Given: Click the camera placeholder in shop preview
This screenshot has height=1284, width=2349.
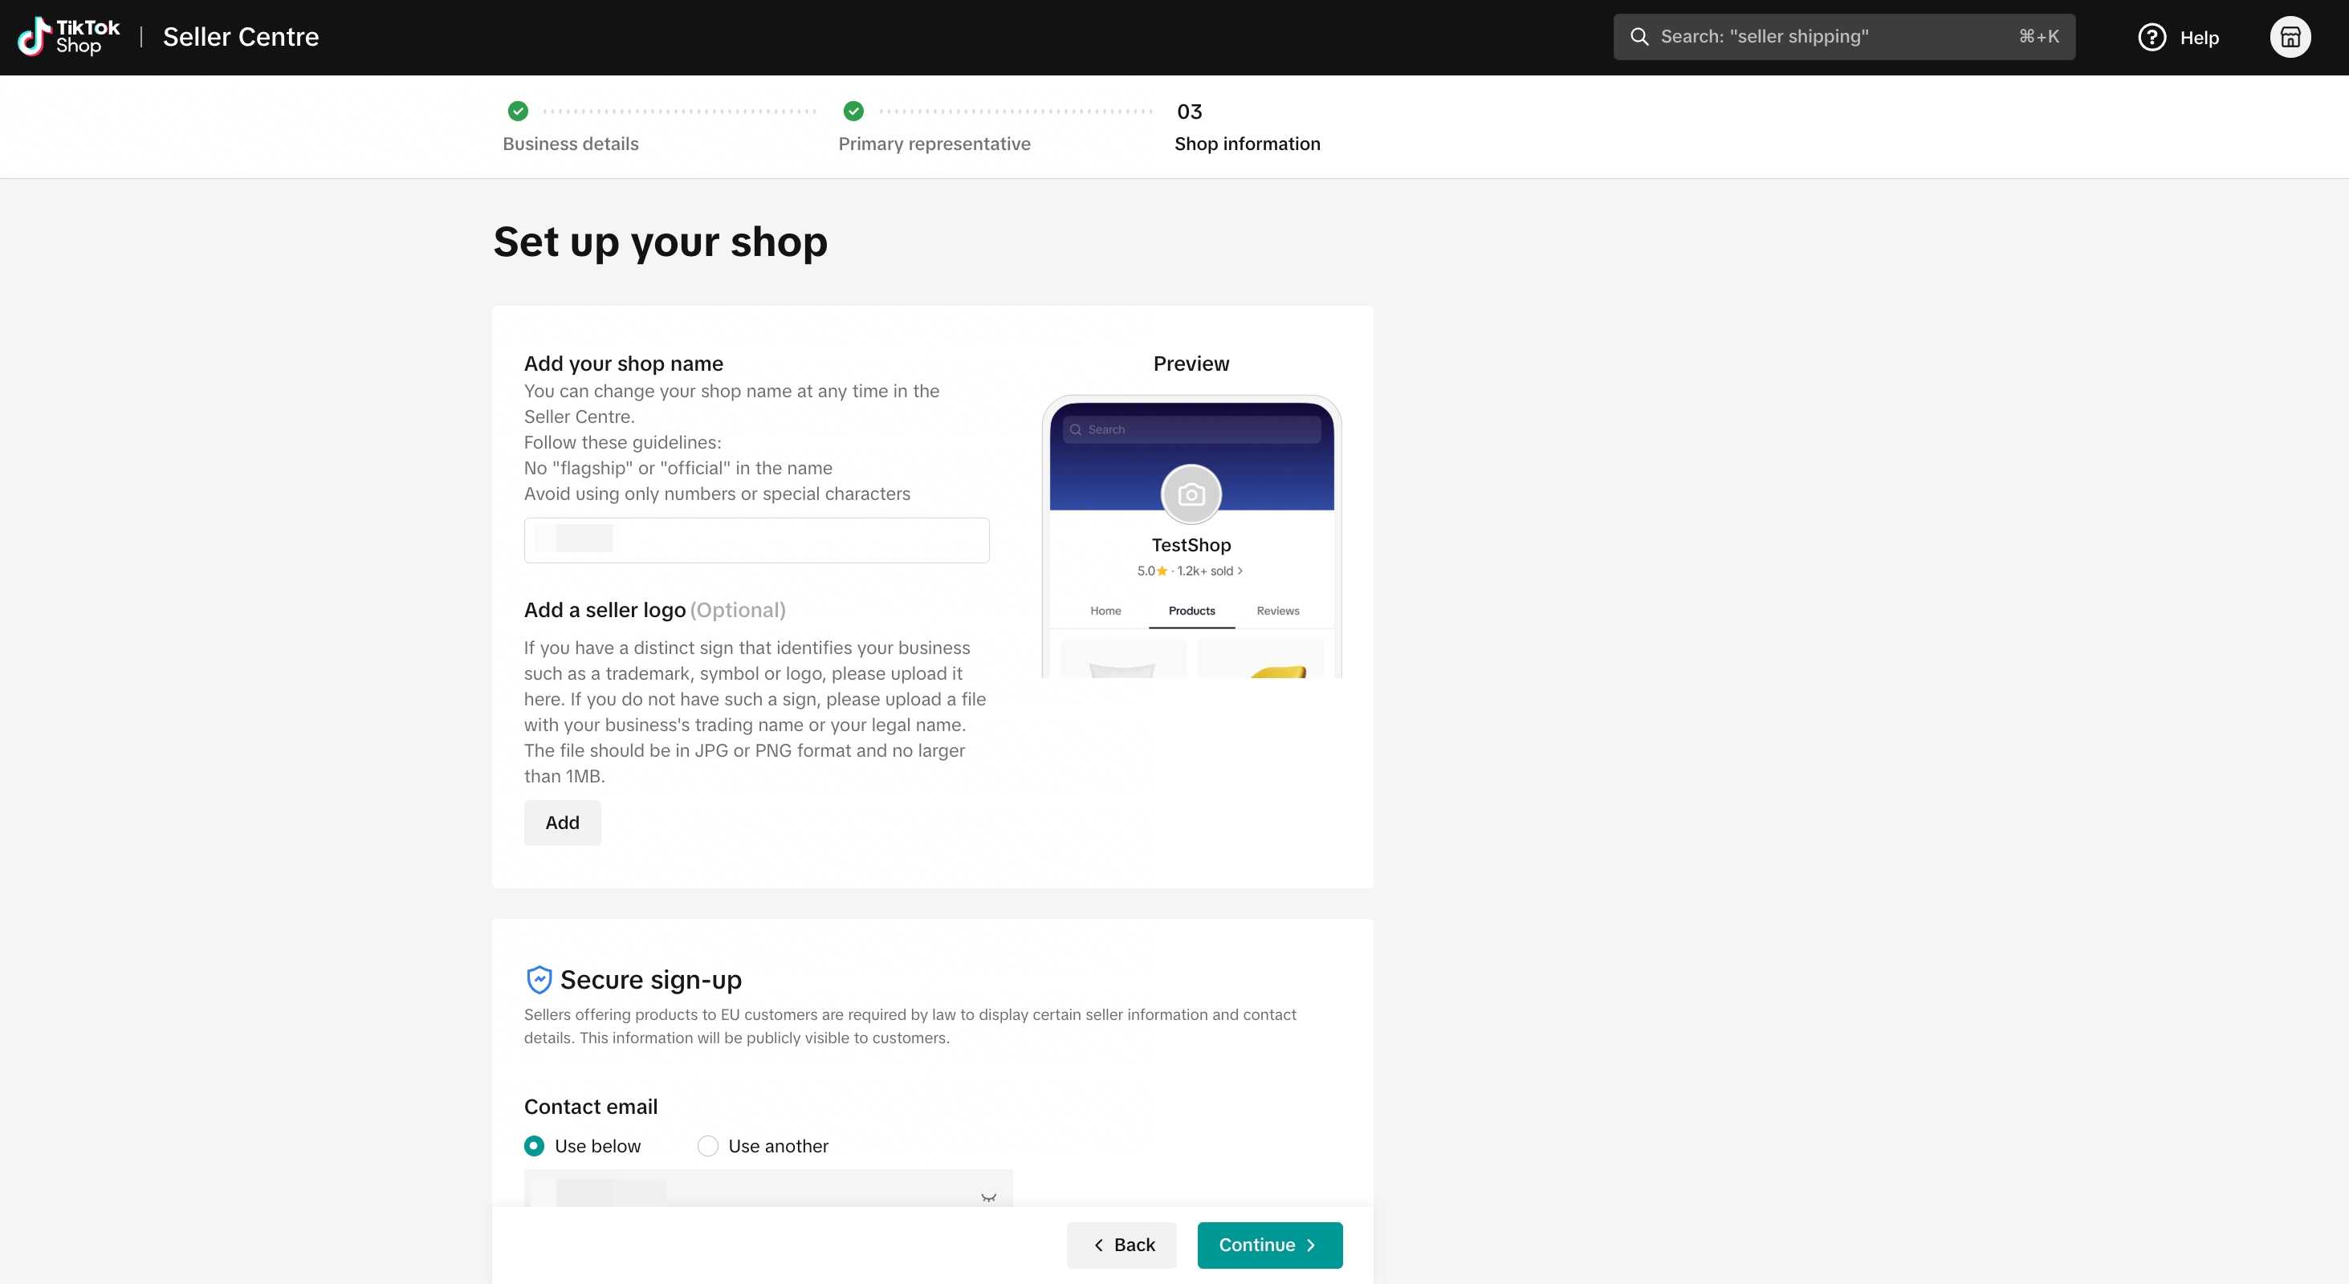Looking at the screenshot, I should (x=1191, y=494).
